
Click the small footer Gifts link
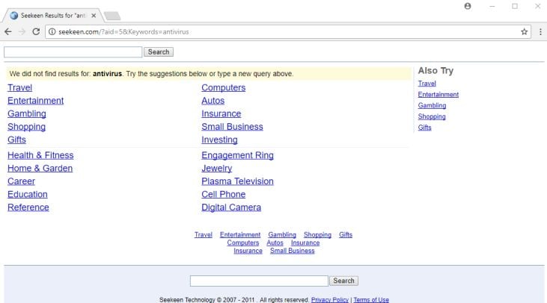point(346,235)
